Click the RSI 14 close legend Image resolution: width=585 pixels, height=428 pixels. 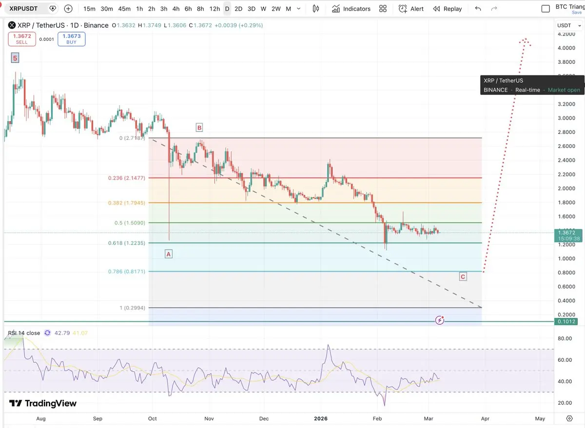(x=24, y=333)
